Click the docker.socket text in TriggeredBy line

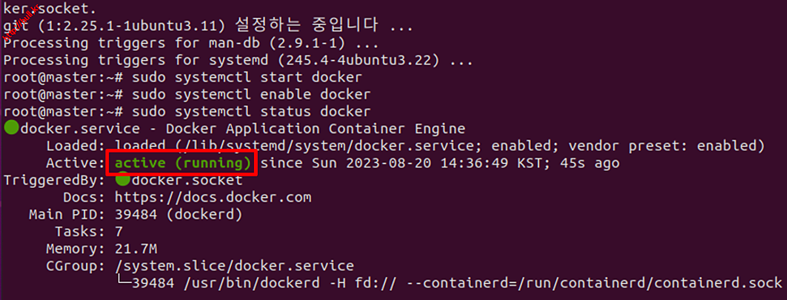click(187, 180)
